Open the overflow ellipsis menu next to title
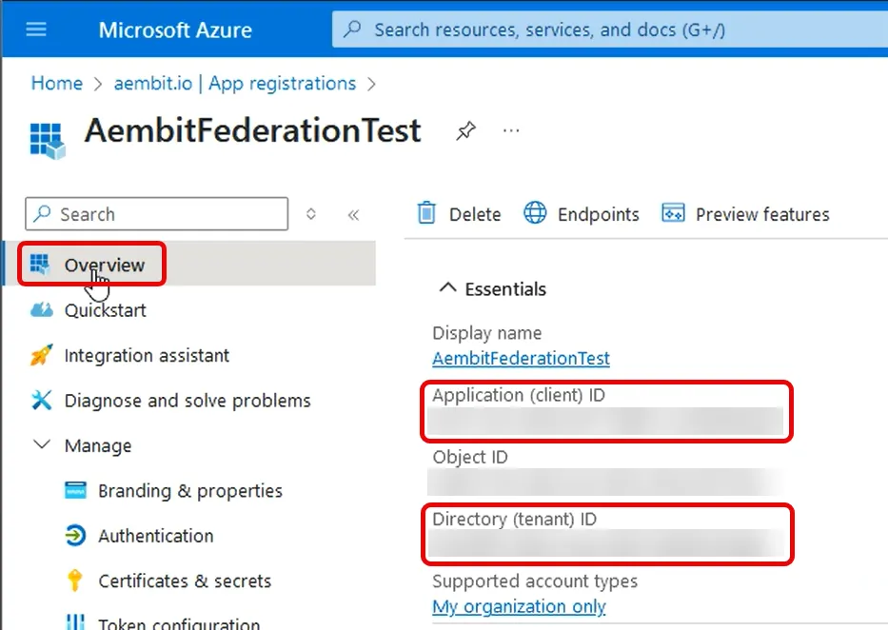The height and width of the screenshot is (630, 888). coord(511,130)
